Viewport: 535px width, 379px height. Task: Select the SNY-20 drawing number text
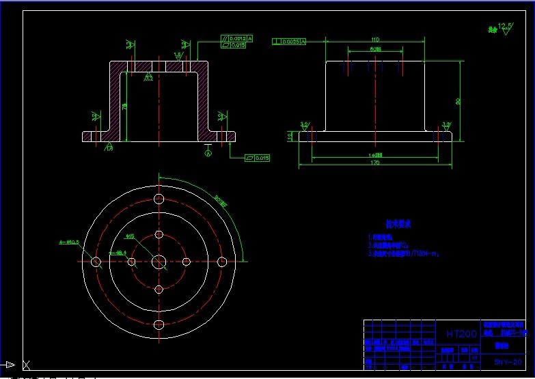click(508, 363)
